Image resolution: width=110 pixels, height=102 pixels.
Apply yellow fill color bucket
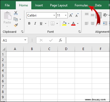64,23
